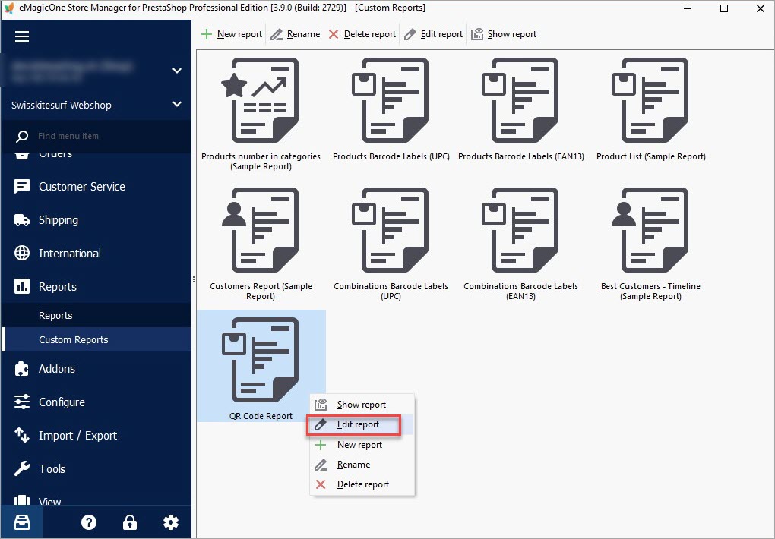Select Products Barcode Labels (UPC) report icon
This screenshot has height=539, width=775.
coord(391,100)
